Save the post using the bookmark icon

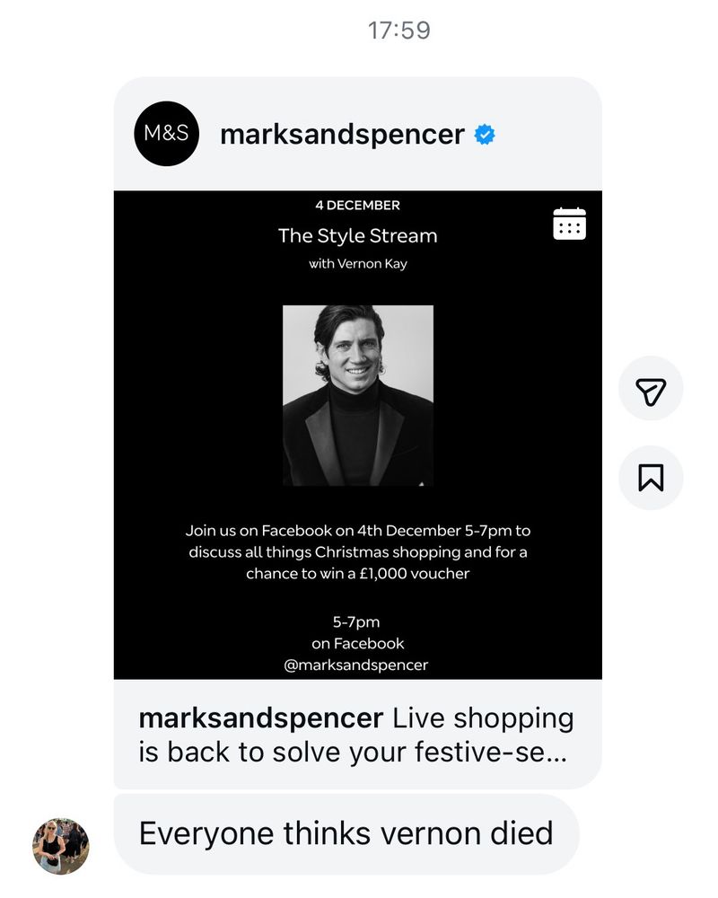[x=651, y=478]
